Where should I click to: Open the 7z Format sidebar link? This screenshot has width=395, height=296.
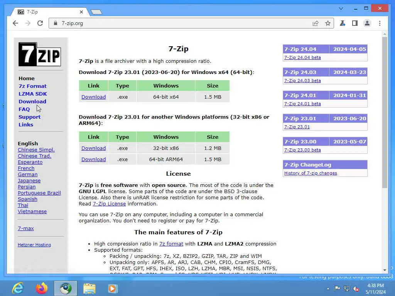[x=32, y=86]
